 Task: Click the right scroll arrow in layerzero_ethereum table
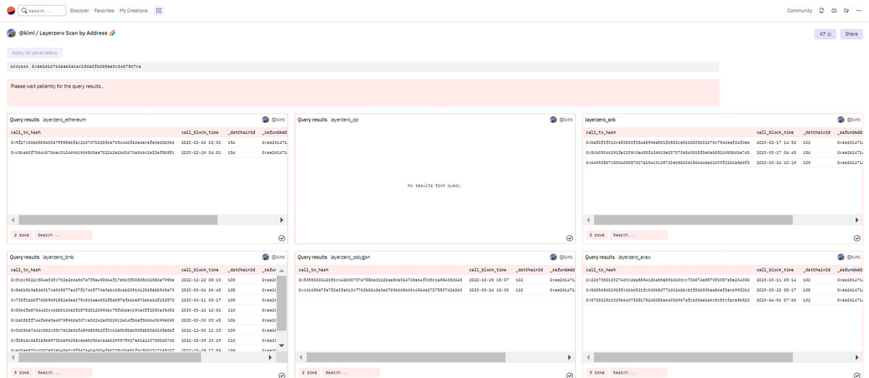tap(282, 220)
